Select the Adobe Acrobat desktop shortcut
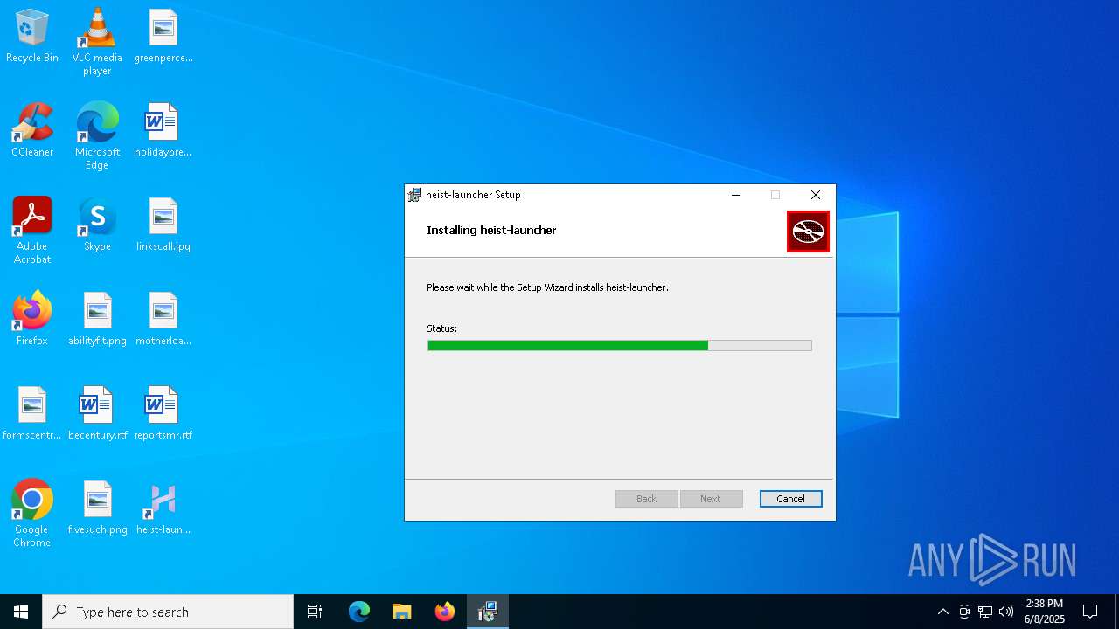This screenshot has width=1119, height=629. pyautogui.click(x=32, y=231)
